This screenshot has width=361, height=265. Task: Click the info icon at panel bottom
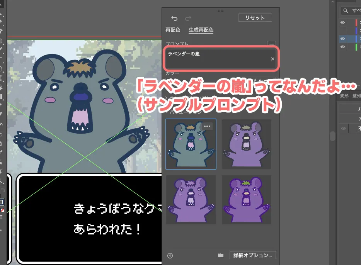click(170, 255)
